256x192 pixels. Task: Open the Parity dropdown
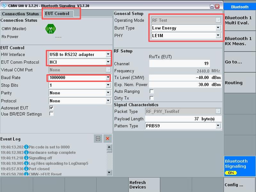tap(108, 93)
